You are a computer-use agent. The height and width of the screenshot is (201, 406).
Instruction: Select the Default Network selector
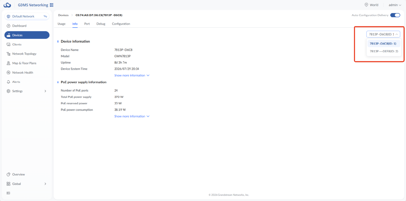[27, 16]
